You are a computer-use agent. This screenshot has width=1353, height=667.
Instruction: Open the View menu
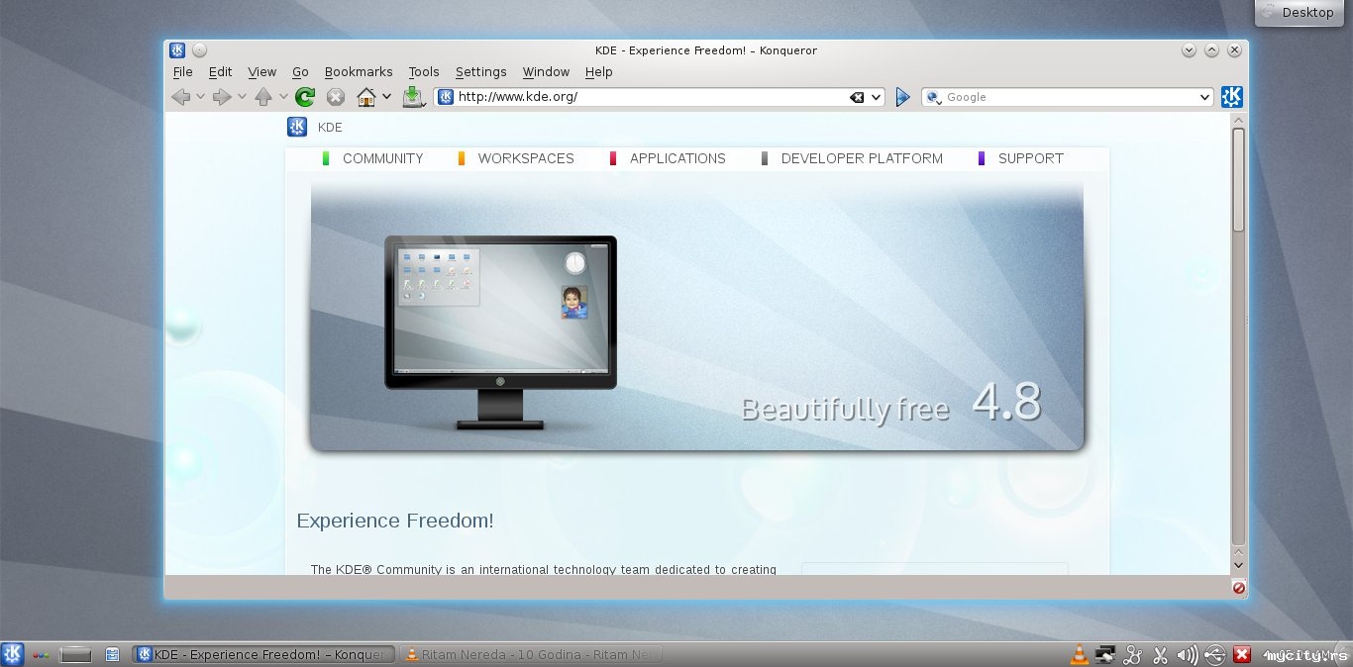(261, 72)
